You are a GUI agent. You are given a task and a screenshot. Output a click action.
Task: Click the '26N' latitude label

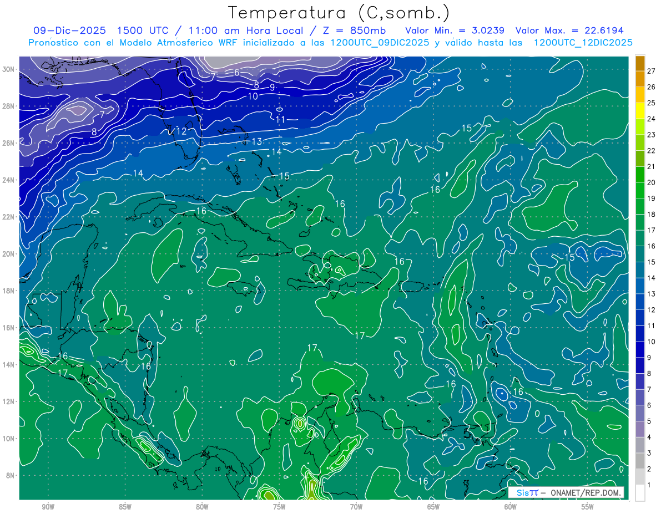point(9,143)
